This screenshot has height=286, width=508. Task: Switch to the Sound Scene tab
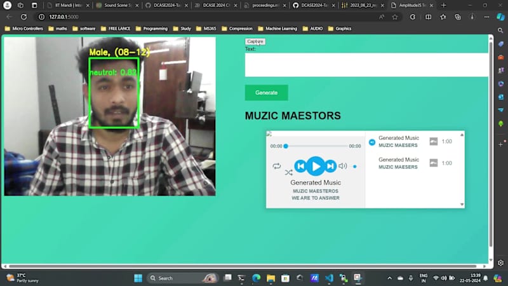[x=117, y=6]
